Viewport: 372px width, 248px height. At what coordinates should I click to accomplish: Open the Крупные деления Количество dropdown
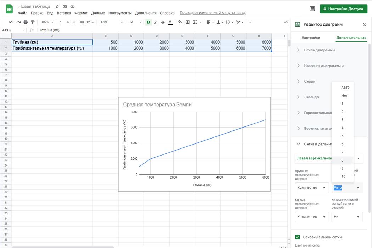[x=312, y=188]
